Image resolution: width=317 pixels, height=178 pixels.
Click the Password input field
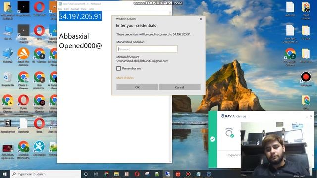click(147, 49)
